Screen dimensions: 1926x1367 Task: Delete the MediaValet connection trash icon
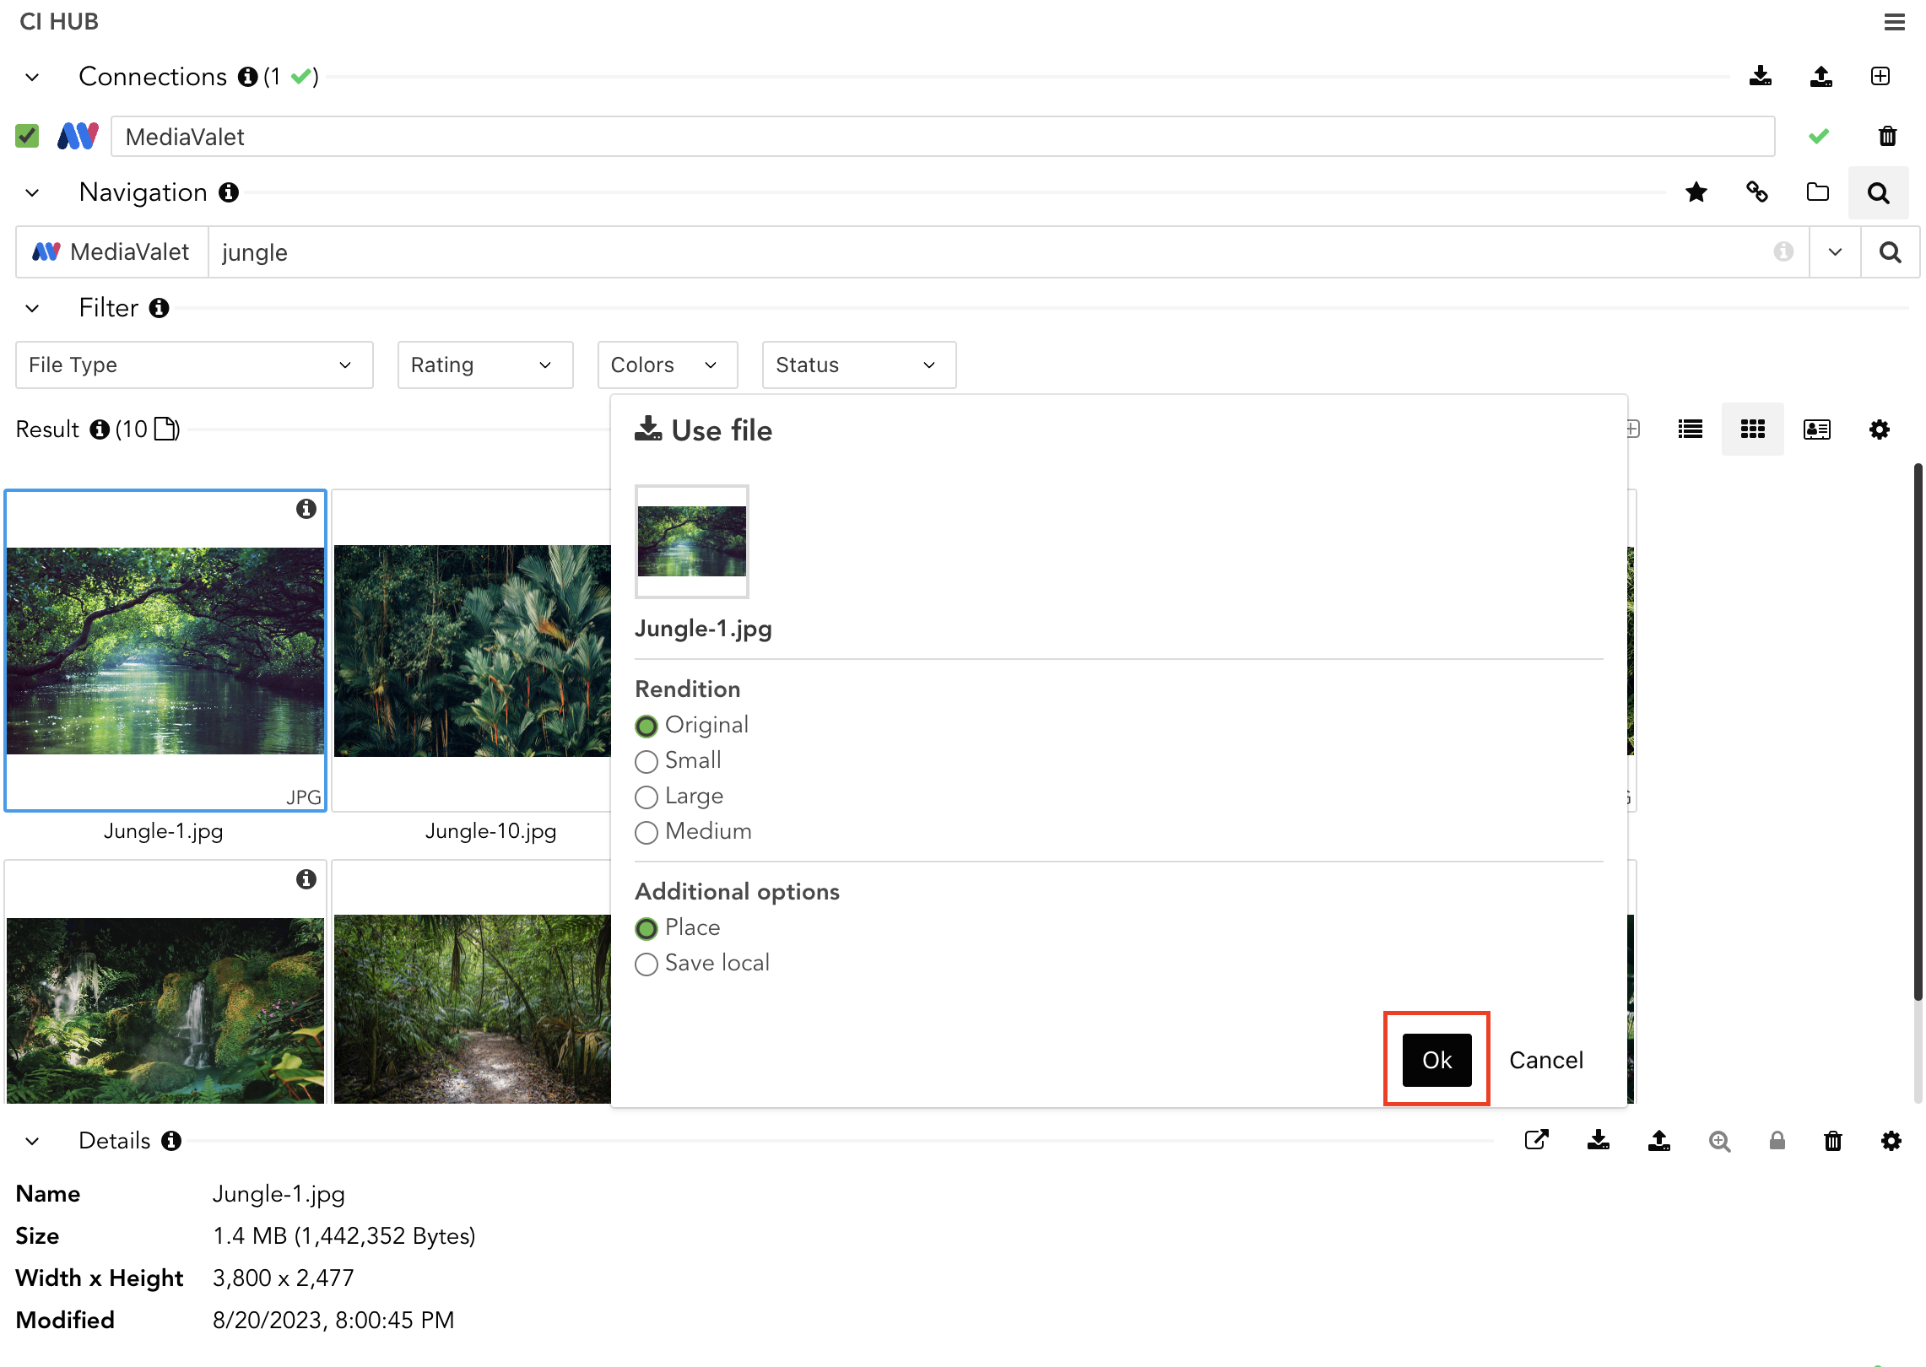coord(1887,136)
